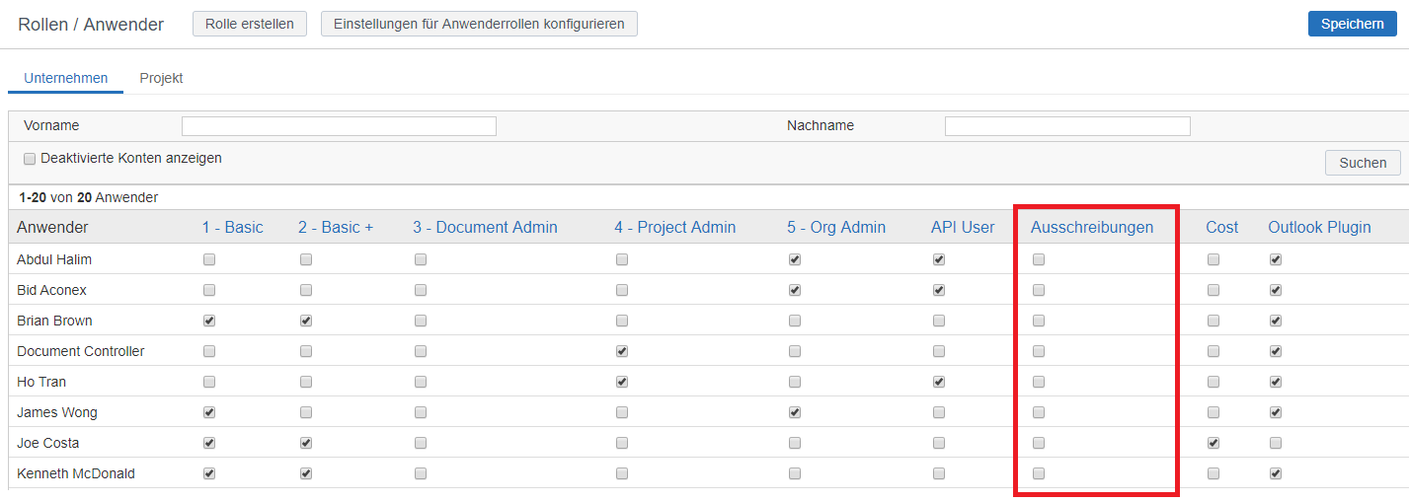Open the Ausschreibungen column header link
The width and height of the screenshot is (1409, 502).
(1092, 227)
